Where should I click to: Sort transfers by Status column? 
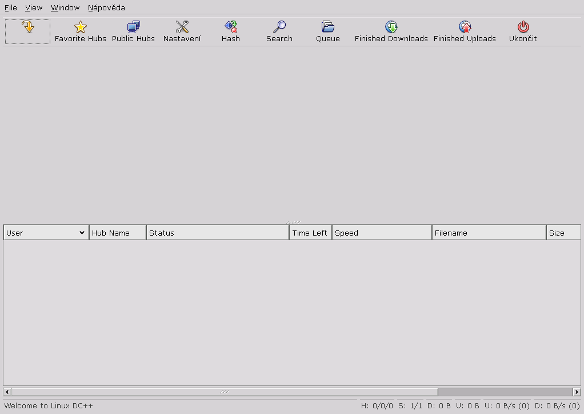pyautogui.click(x=217, y=233)
